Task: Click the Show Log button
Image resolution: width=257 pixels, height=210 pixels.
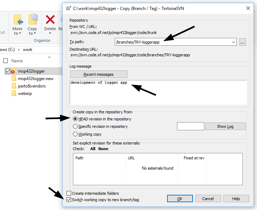Action: 225,126
